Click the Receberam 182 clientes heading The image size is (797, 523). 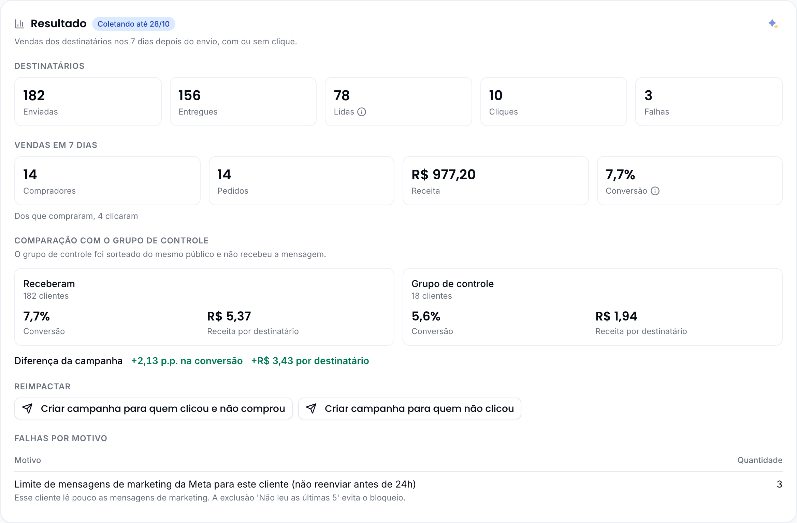pos(49,289)
